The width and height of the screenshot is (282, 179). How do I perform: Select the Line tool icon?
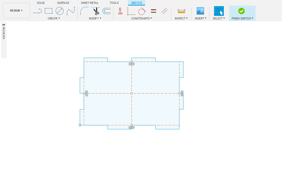coord(37,11)
